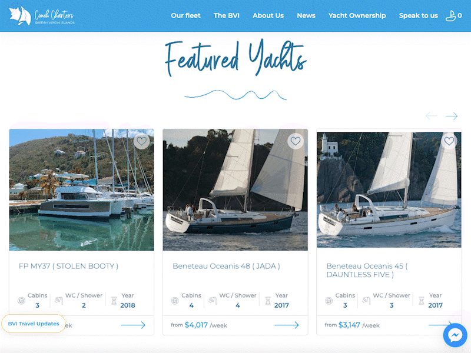Open the BVI Travel Updates button
471x353 pixels.
(x=34, y=324)
